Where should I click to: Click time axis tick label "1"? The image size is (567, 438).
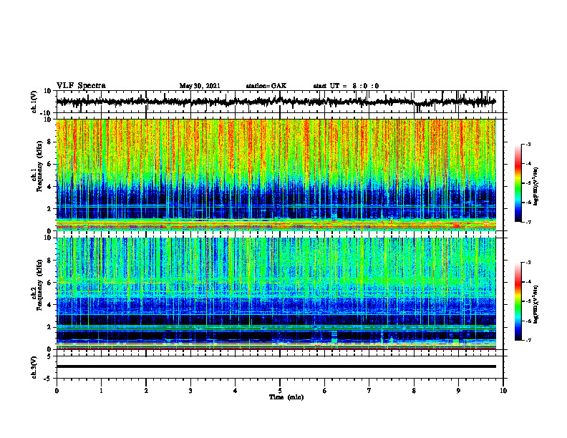pos(101,391)
